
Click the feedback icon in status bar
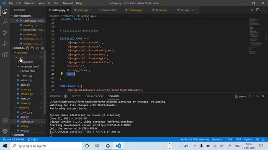[x=257, y=139]
